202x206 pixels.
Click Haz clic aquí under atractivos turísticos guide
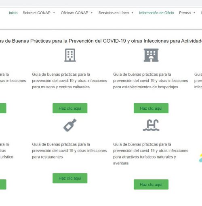click(x=151, y=185)
